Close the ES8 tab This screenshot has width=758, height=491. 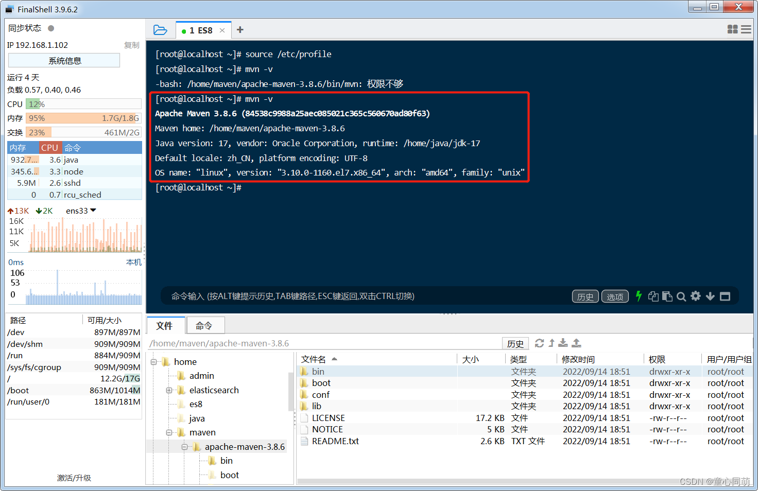[x=222, y=30]
